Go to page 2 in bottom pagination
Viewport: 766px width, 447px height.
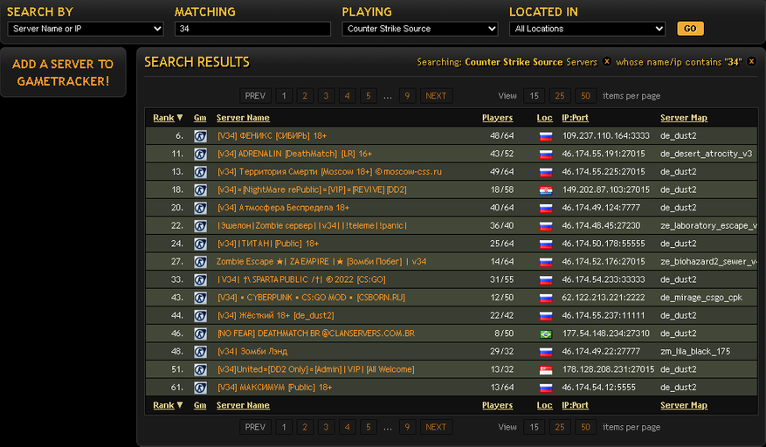click(x=305, y=427)
